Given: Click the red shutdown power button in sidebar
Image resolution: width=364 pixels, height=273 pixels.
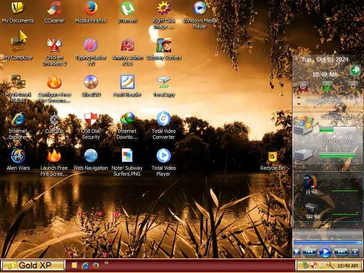Looking at the screenshot, I should [303, 86].
